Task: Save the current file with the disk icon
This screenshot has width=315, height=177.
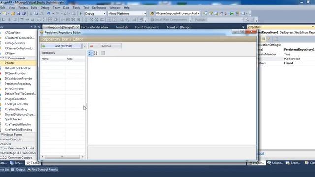Action: click(x=19, y=14)
